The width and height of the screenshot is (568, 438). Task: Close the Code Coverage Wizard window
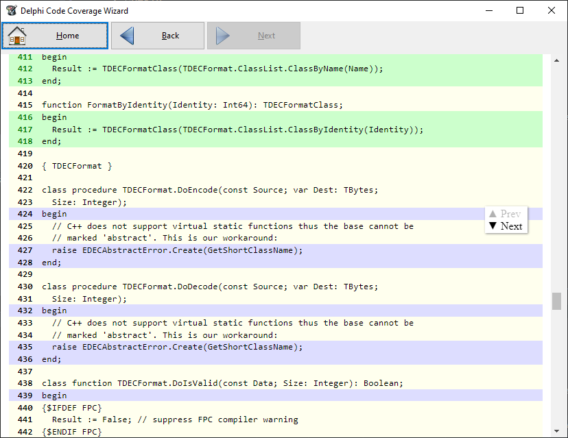[552, 10]
